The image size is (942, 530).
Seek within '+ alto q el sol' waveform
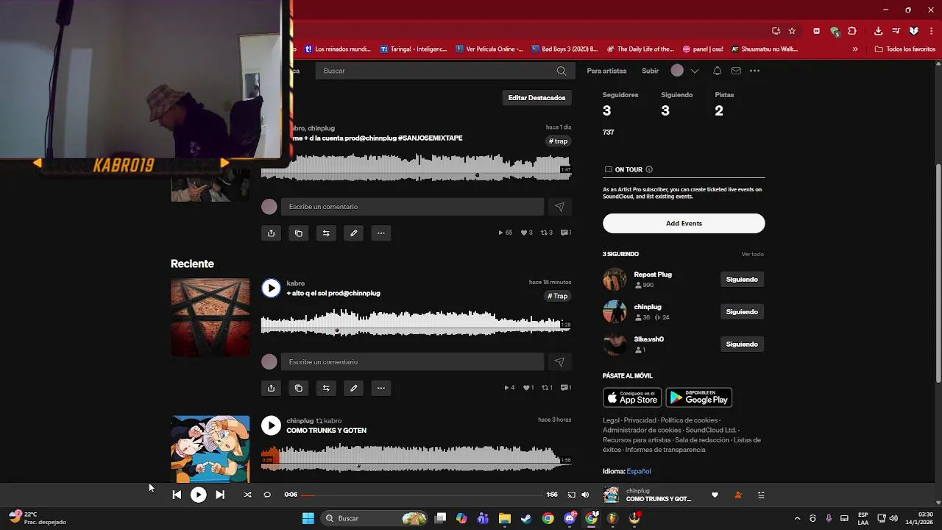[x=416, y=324]
